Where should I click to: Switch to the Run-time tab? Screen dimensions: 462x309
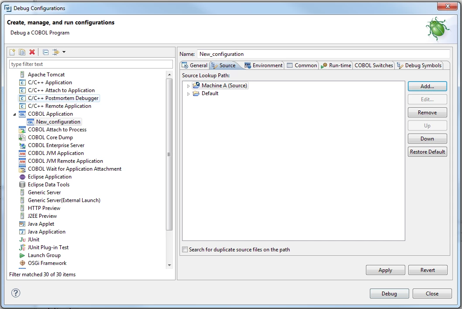pos(336,65)
